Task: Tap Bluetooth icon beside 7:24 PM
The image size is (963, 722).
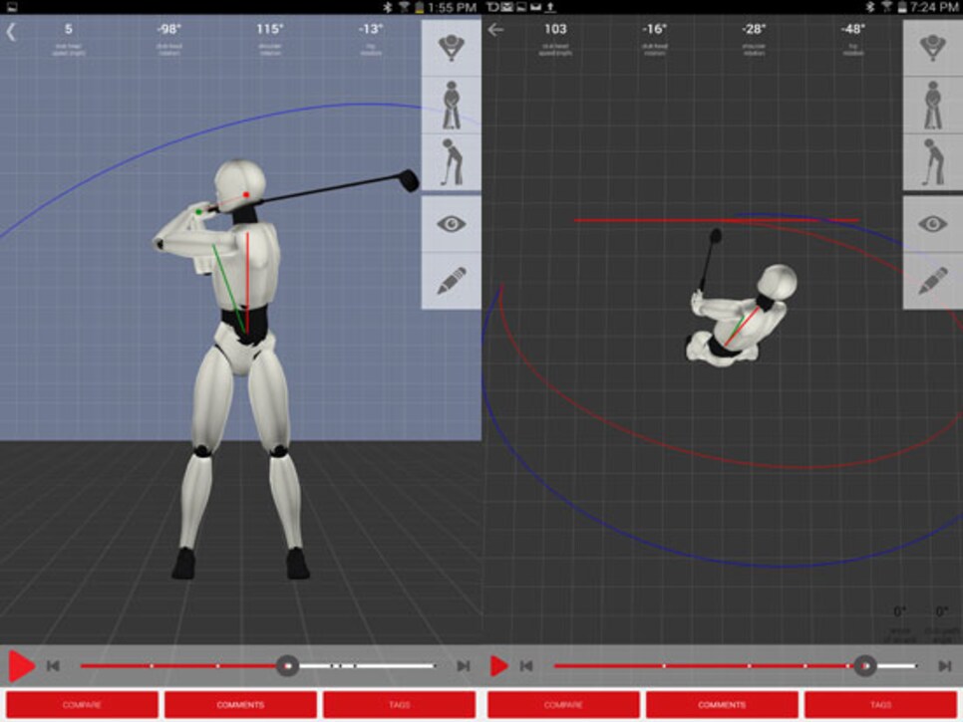Action: coord(870,7)
